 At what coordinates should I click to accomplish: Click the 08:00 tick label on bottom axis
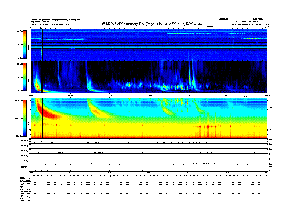click(x=109, y=173)
